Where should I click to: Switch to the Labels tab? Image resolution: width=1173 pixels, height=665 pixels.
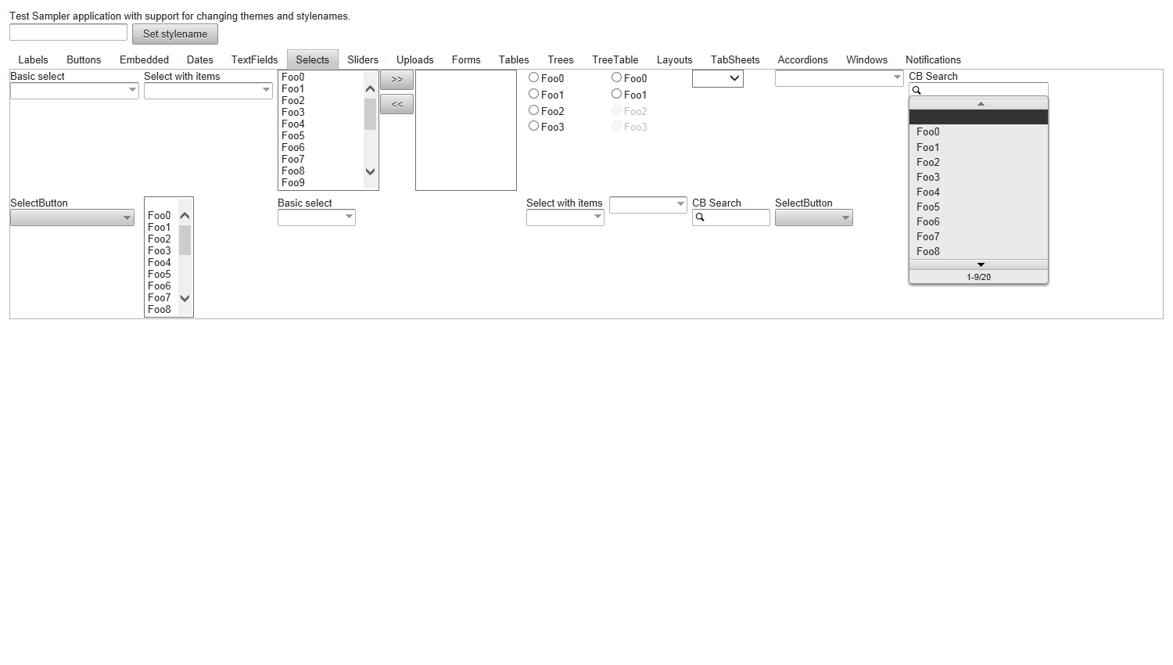tap(33, 59)
